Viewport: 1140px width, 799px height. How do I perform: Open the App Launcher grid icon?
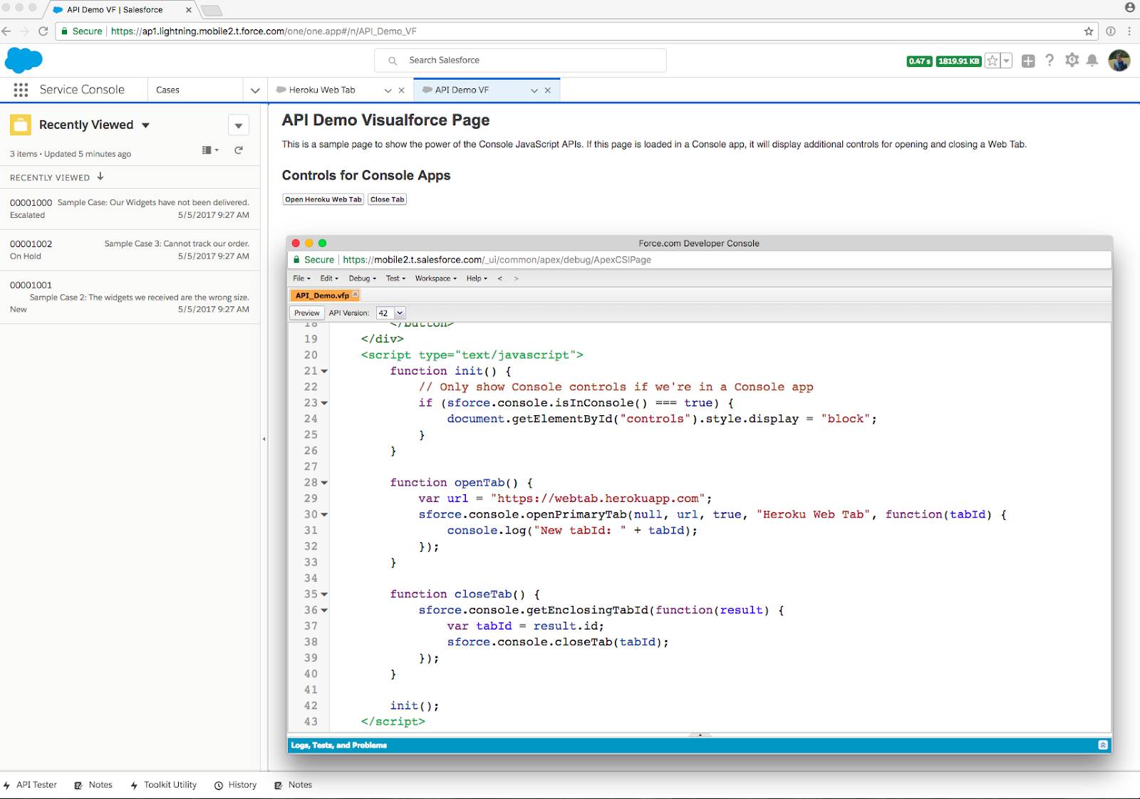pos(21,90)
